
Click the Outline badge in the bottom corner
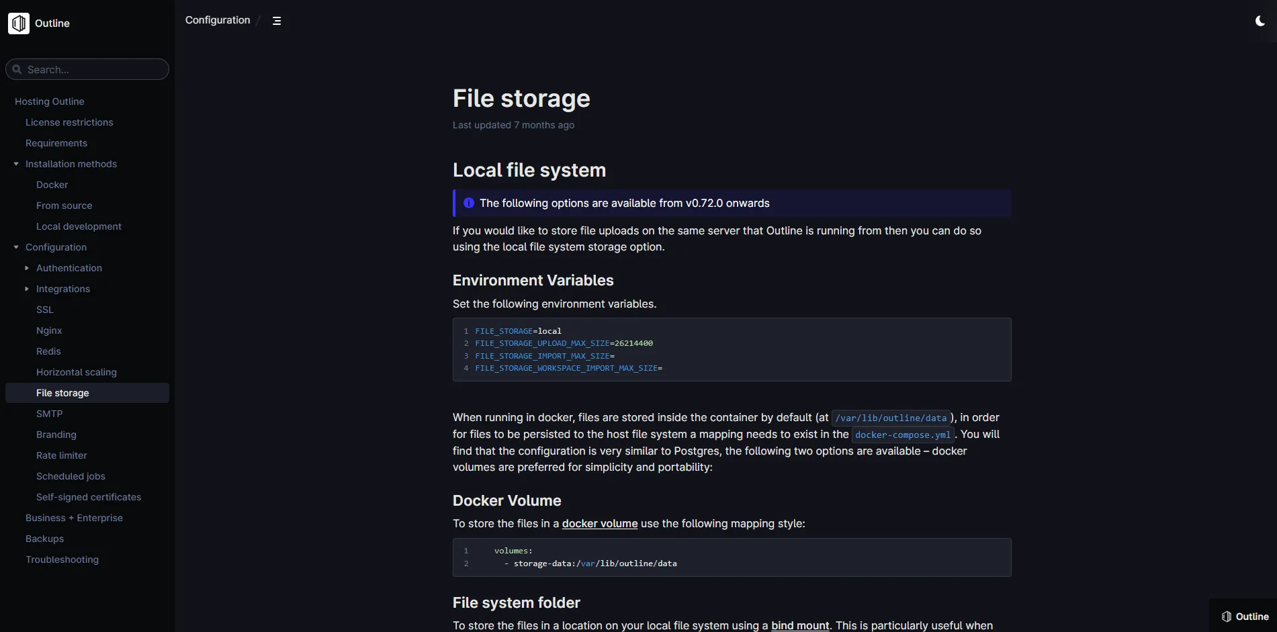pyautogui.click(x=1245, y=617)
